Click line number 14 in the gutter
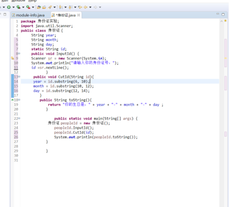 (x=16, y=82)
